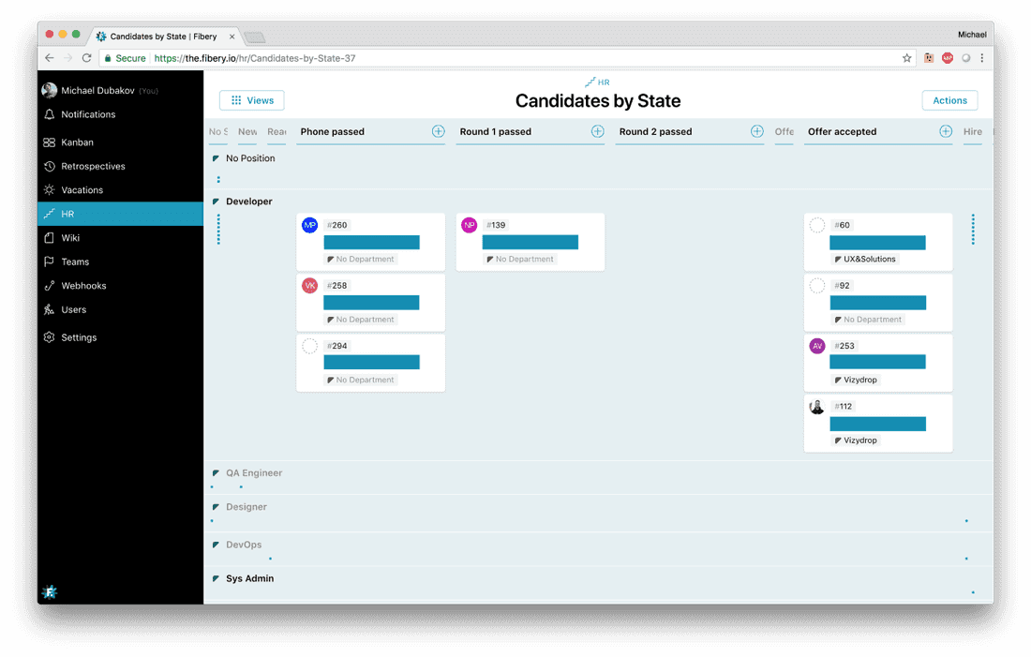Click the progress bar on card #260
The width and height of the screenshot is (1031, 657).
(370, 241)
